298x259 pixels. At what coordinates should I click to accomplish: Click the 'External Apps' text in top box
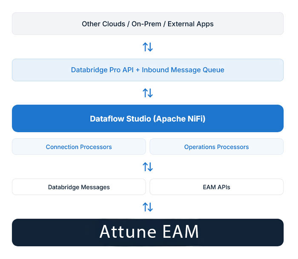pyautogui.click(x=190, y=24)
